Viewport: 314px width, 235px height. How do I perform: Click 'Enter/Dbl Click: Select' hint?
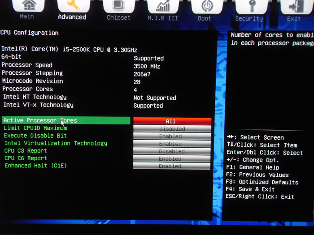point(265,153)
